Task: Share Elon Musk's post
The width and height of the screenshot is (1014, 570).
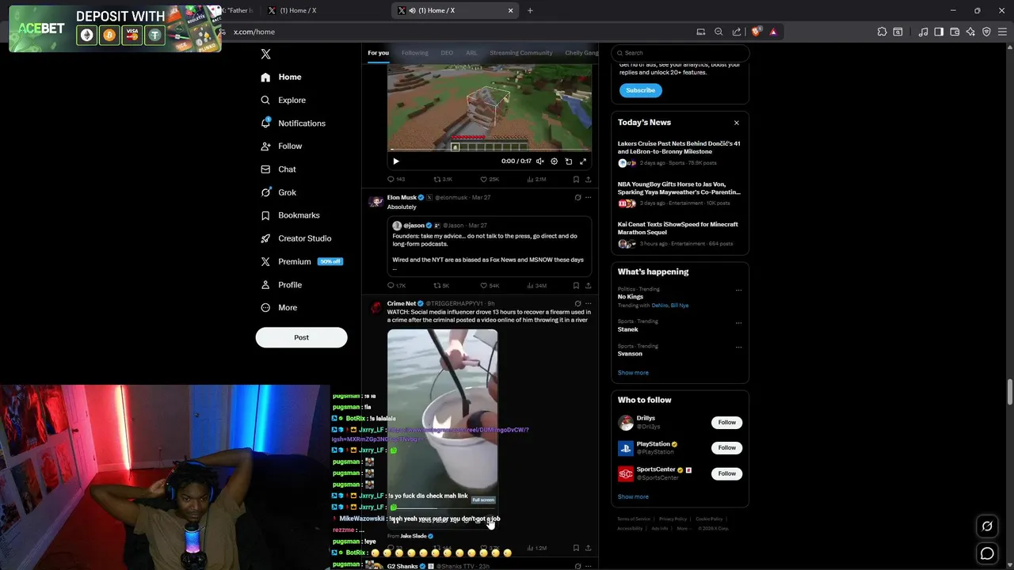Action: (x=588, y=286)
